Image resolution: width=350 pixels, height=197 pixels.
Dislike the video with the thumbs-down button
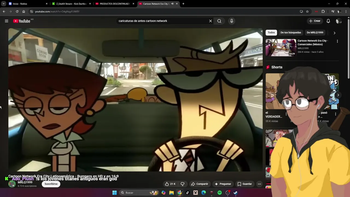(x=182, y=184)
